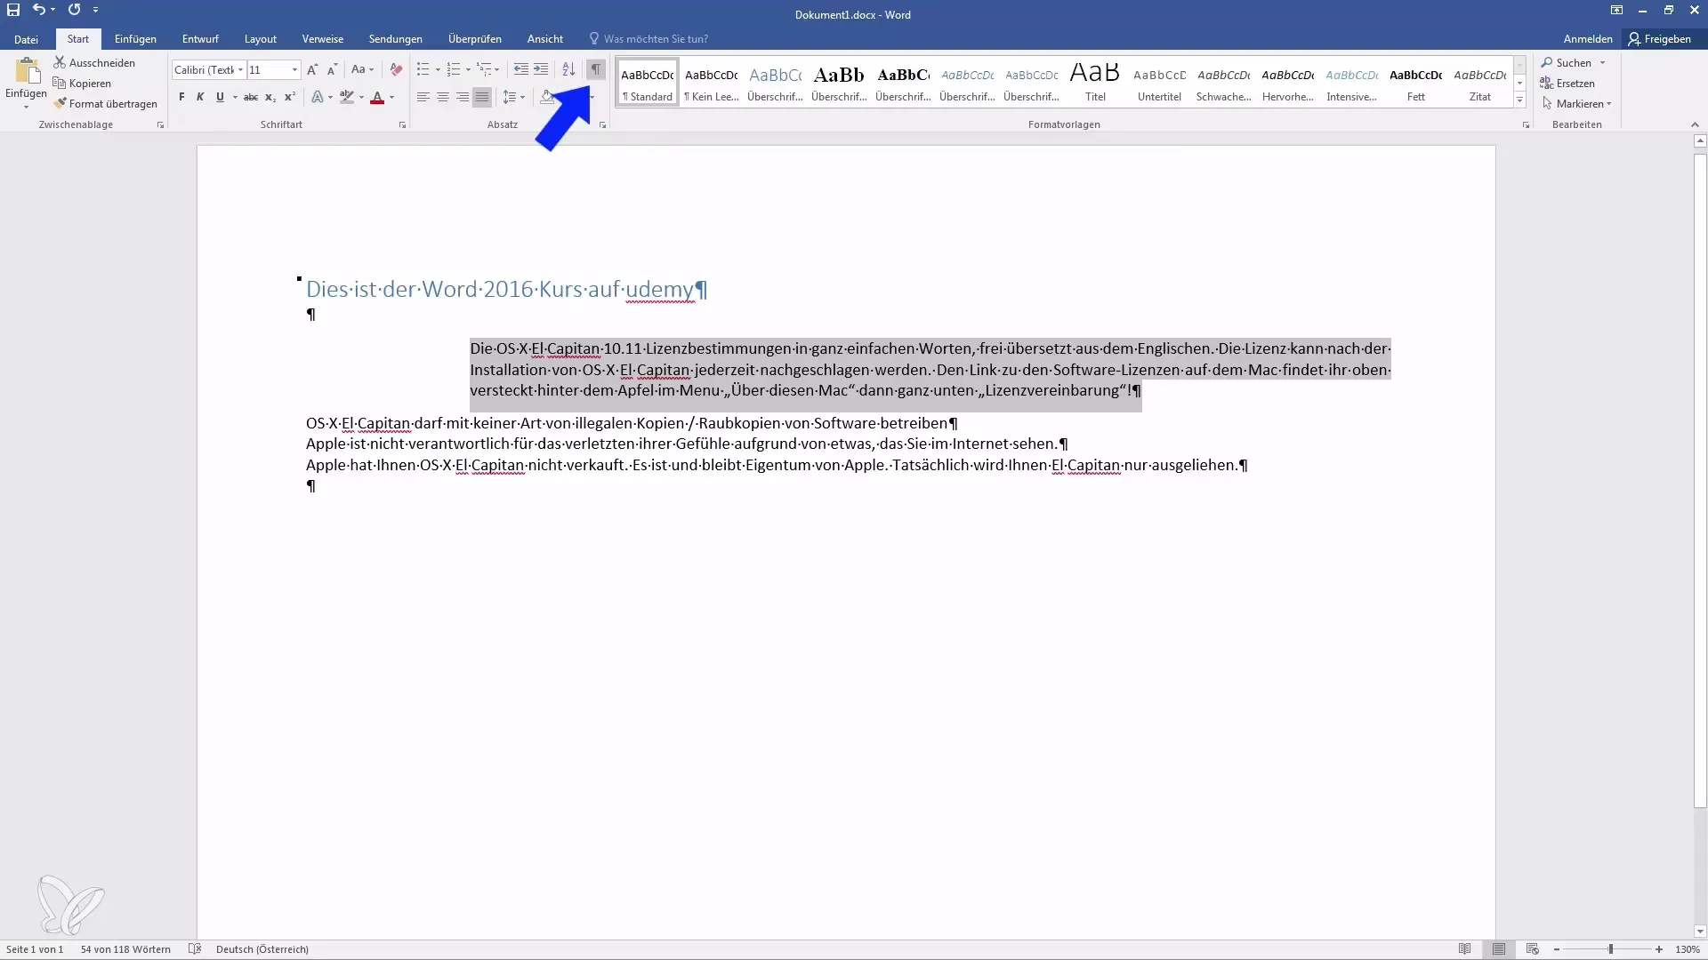Open the underline style dropdown arrow
Screen dimensions: 1708x960
235,97
